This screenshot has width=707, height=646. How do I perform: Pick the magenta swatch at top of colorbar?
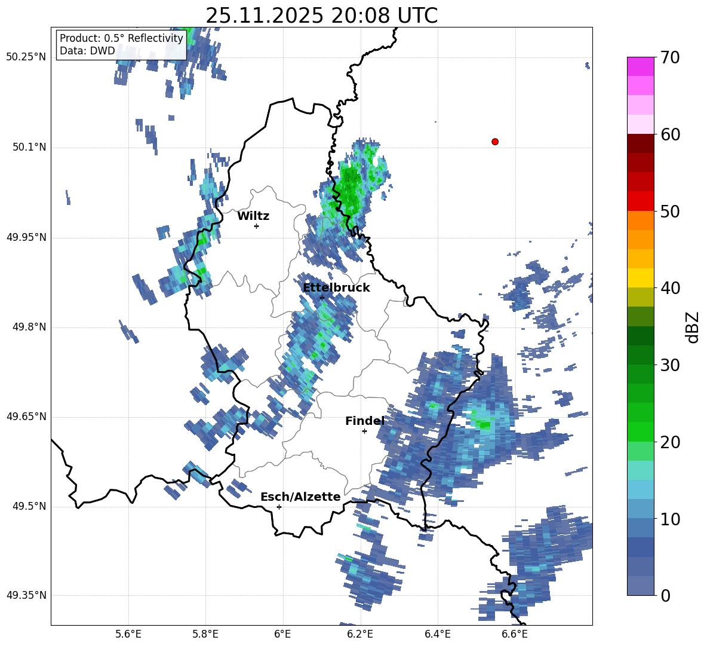point(640,67)
